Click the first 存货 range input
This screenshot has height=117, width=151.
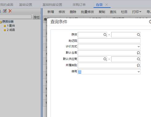pos(92,35)
